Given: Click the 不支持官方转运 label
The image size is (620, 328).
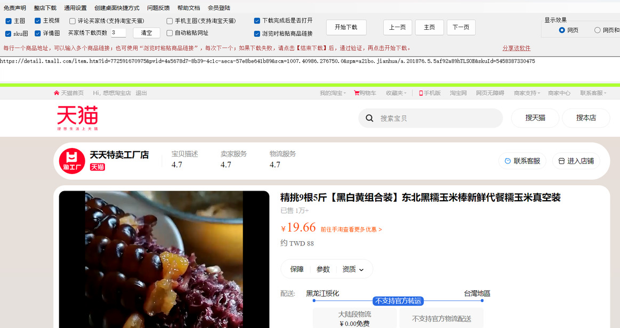Looking at the screenshot, I should click(x=398, y=301).
